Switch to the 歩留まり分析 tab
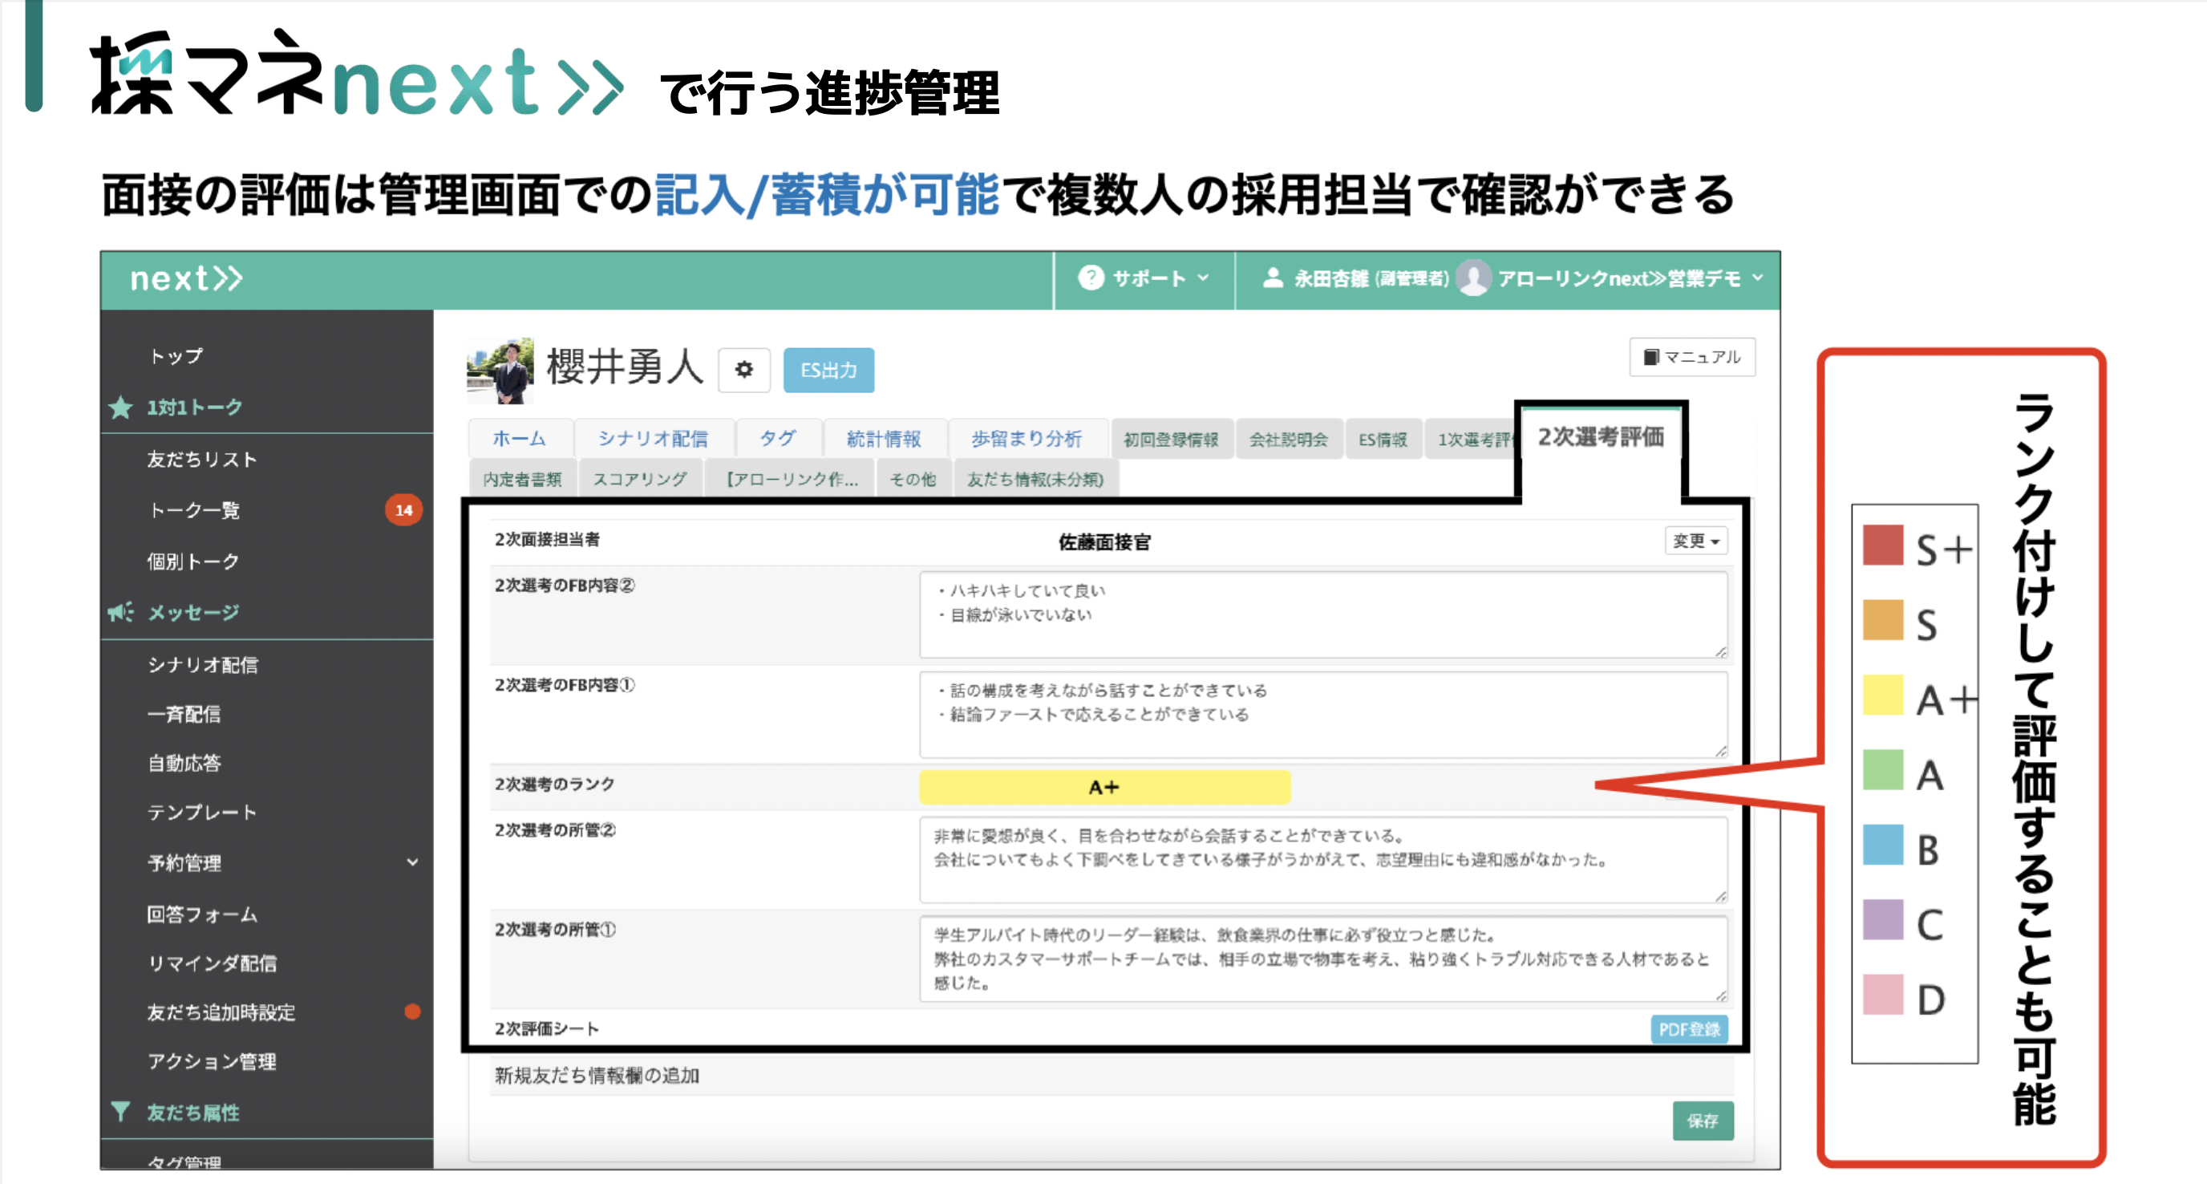Viewport: 2207px width, 1184px height. [1027, 439]
